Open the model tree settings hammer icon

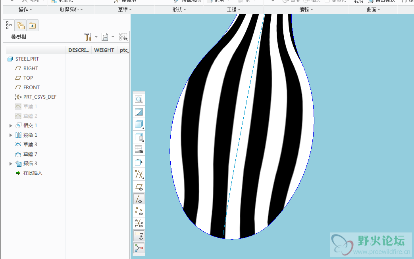(88, 37)
